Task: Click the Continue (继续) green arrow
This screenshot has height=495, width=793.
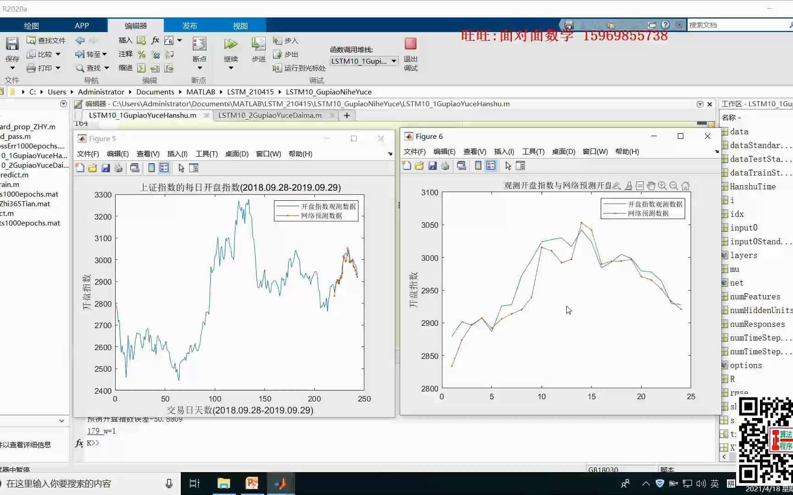Action: coord(230,44)
